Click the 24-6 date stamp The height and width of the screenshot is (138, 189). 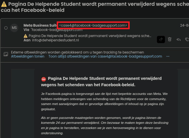(184, 25)
